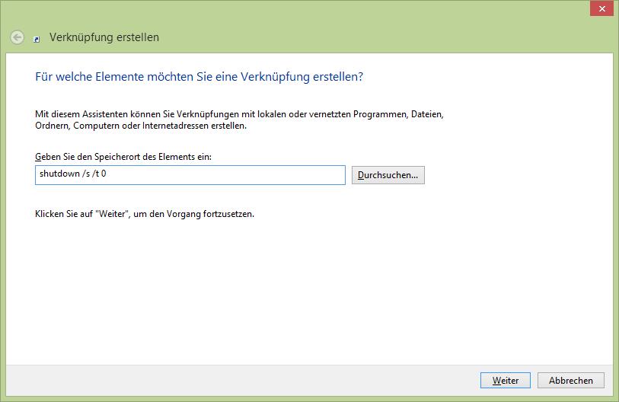Click the back arrow button
The image size is (619, 402).
17,37
